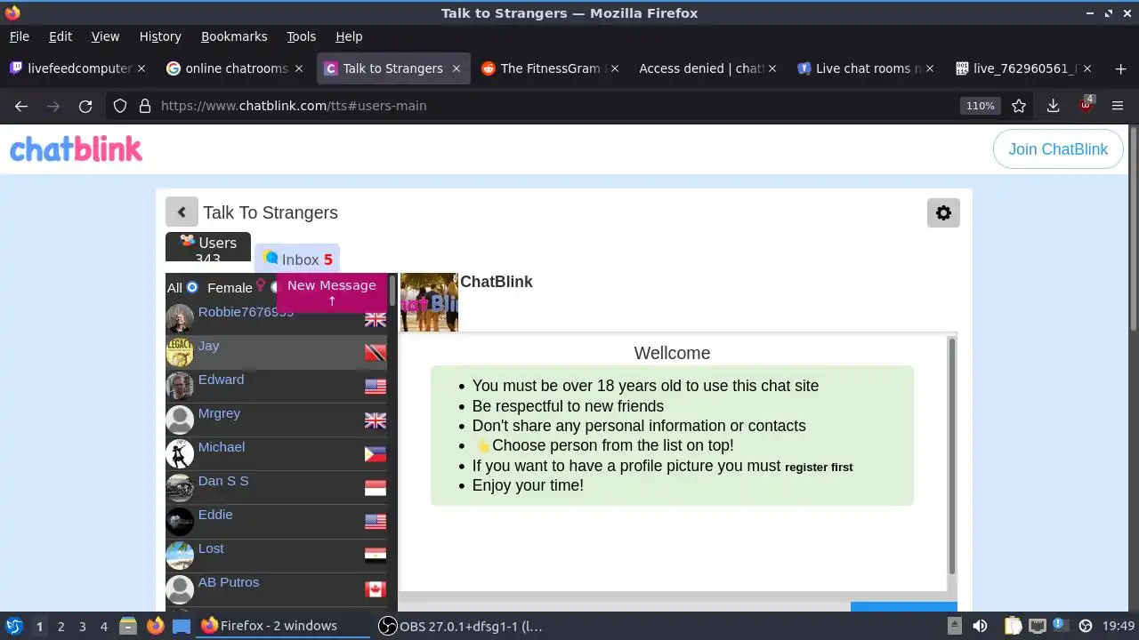Open file manager from taskbar launcher
This screenshot has width=1139, height=640.
point(128,626)
